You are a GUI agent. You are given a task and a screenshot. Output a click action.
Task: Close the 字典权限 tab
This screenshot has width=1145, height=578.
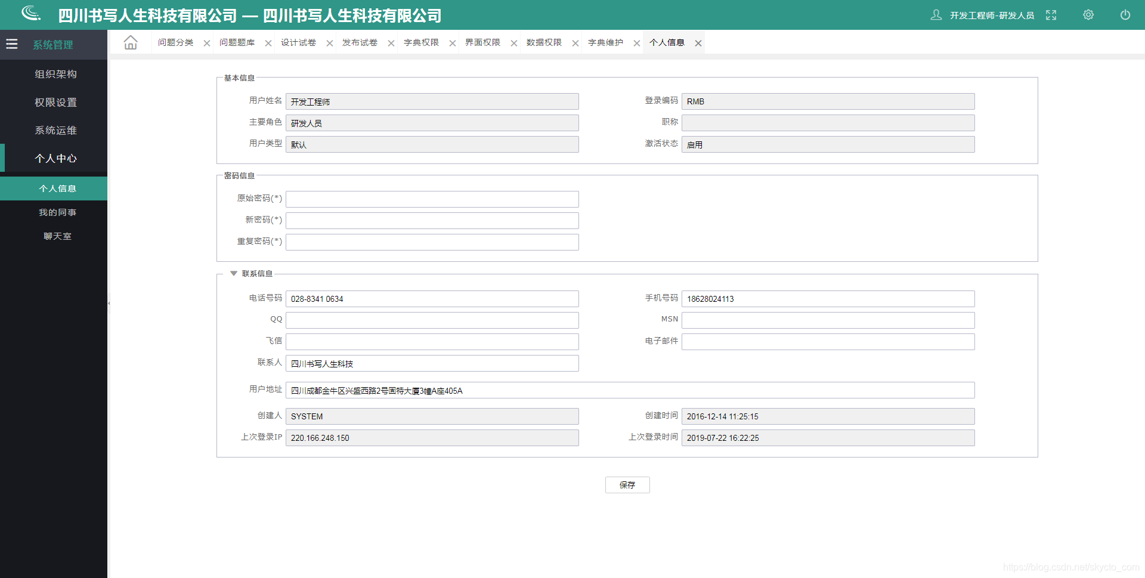point(453,43)
